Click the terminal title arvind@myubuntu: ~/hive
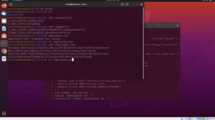Image resolution: width=215 pixels, height=120 pixels. (76, 4)
